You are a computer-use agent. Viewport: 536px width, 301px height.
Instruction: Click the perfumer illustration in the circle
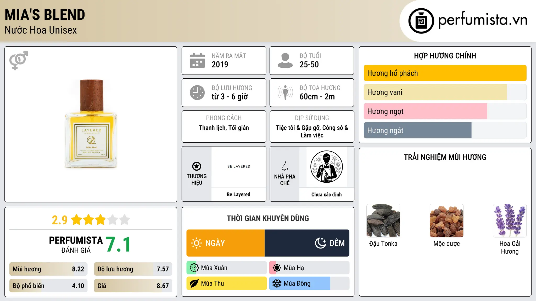[326, 167]
